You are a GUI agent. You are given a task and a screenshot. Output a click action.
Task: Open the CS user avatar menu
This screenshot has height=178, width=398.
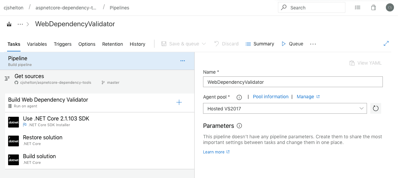(390, 8)
